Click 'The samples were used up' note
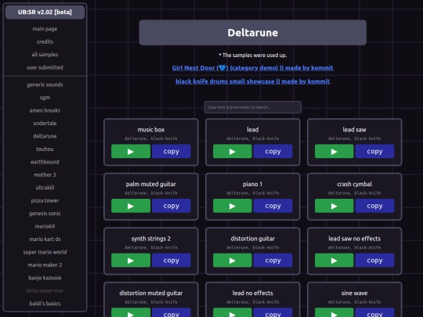This screenshot has height=317, width=423. pyautogui.click(x=252, y=56)
